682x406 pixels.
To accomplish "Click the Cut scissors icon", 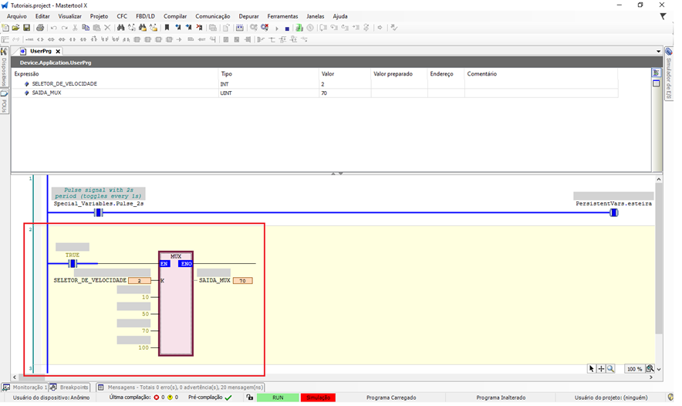I will (x=75, y=28).
